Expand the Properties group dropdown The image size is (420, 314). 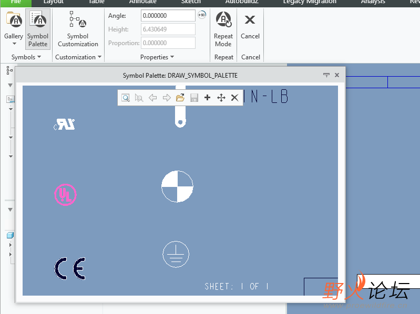pyautogui.click(x=157, y=57)
